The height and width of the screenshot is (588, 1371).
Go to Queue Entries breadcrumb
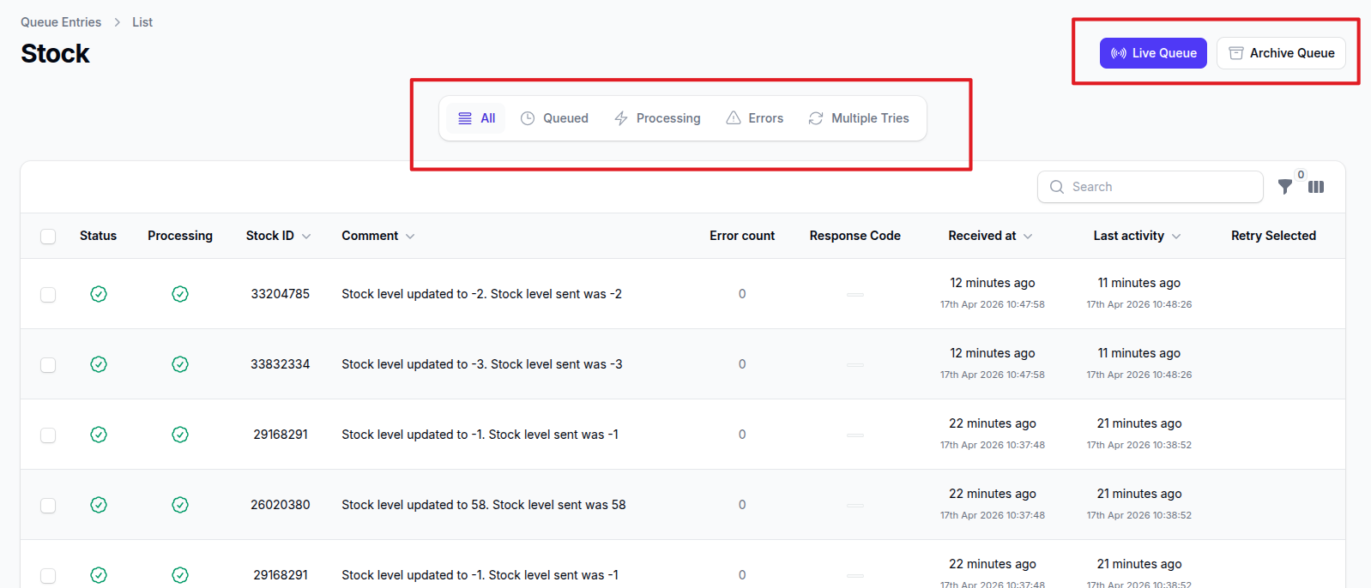[61, 22]
